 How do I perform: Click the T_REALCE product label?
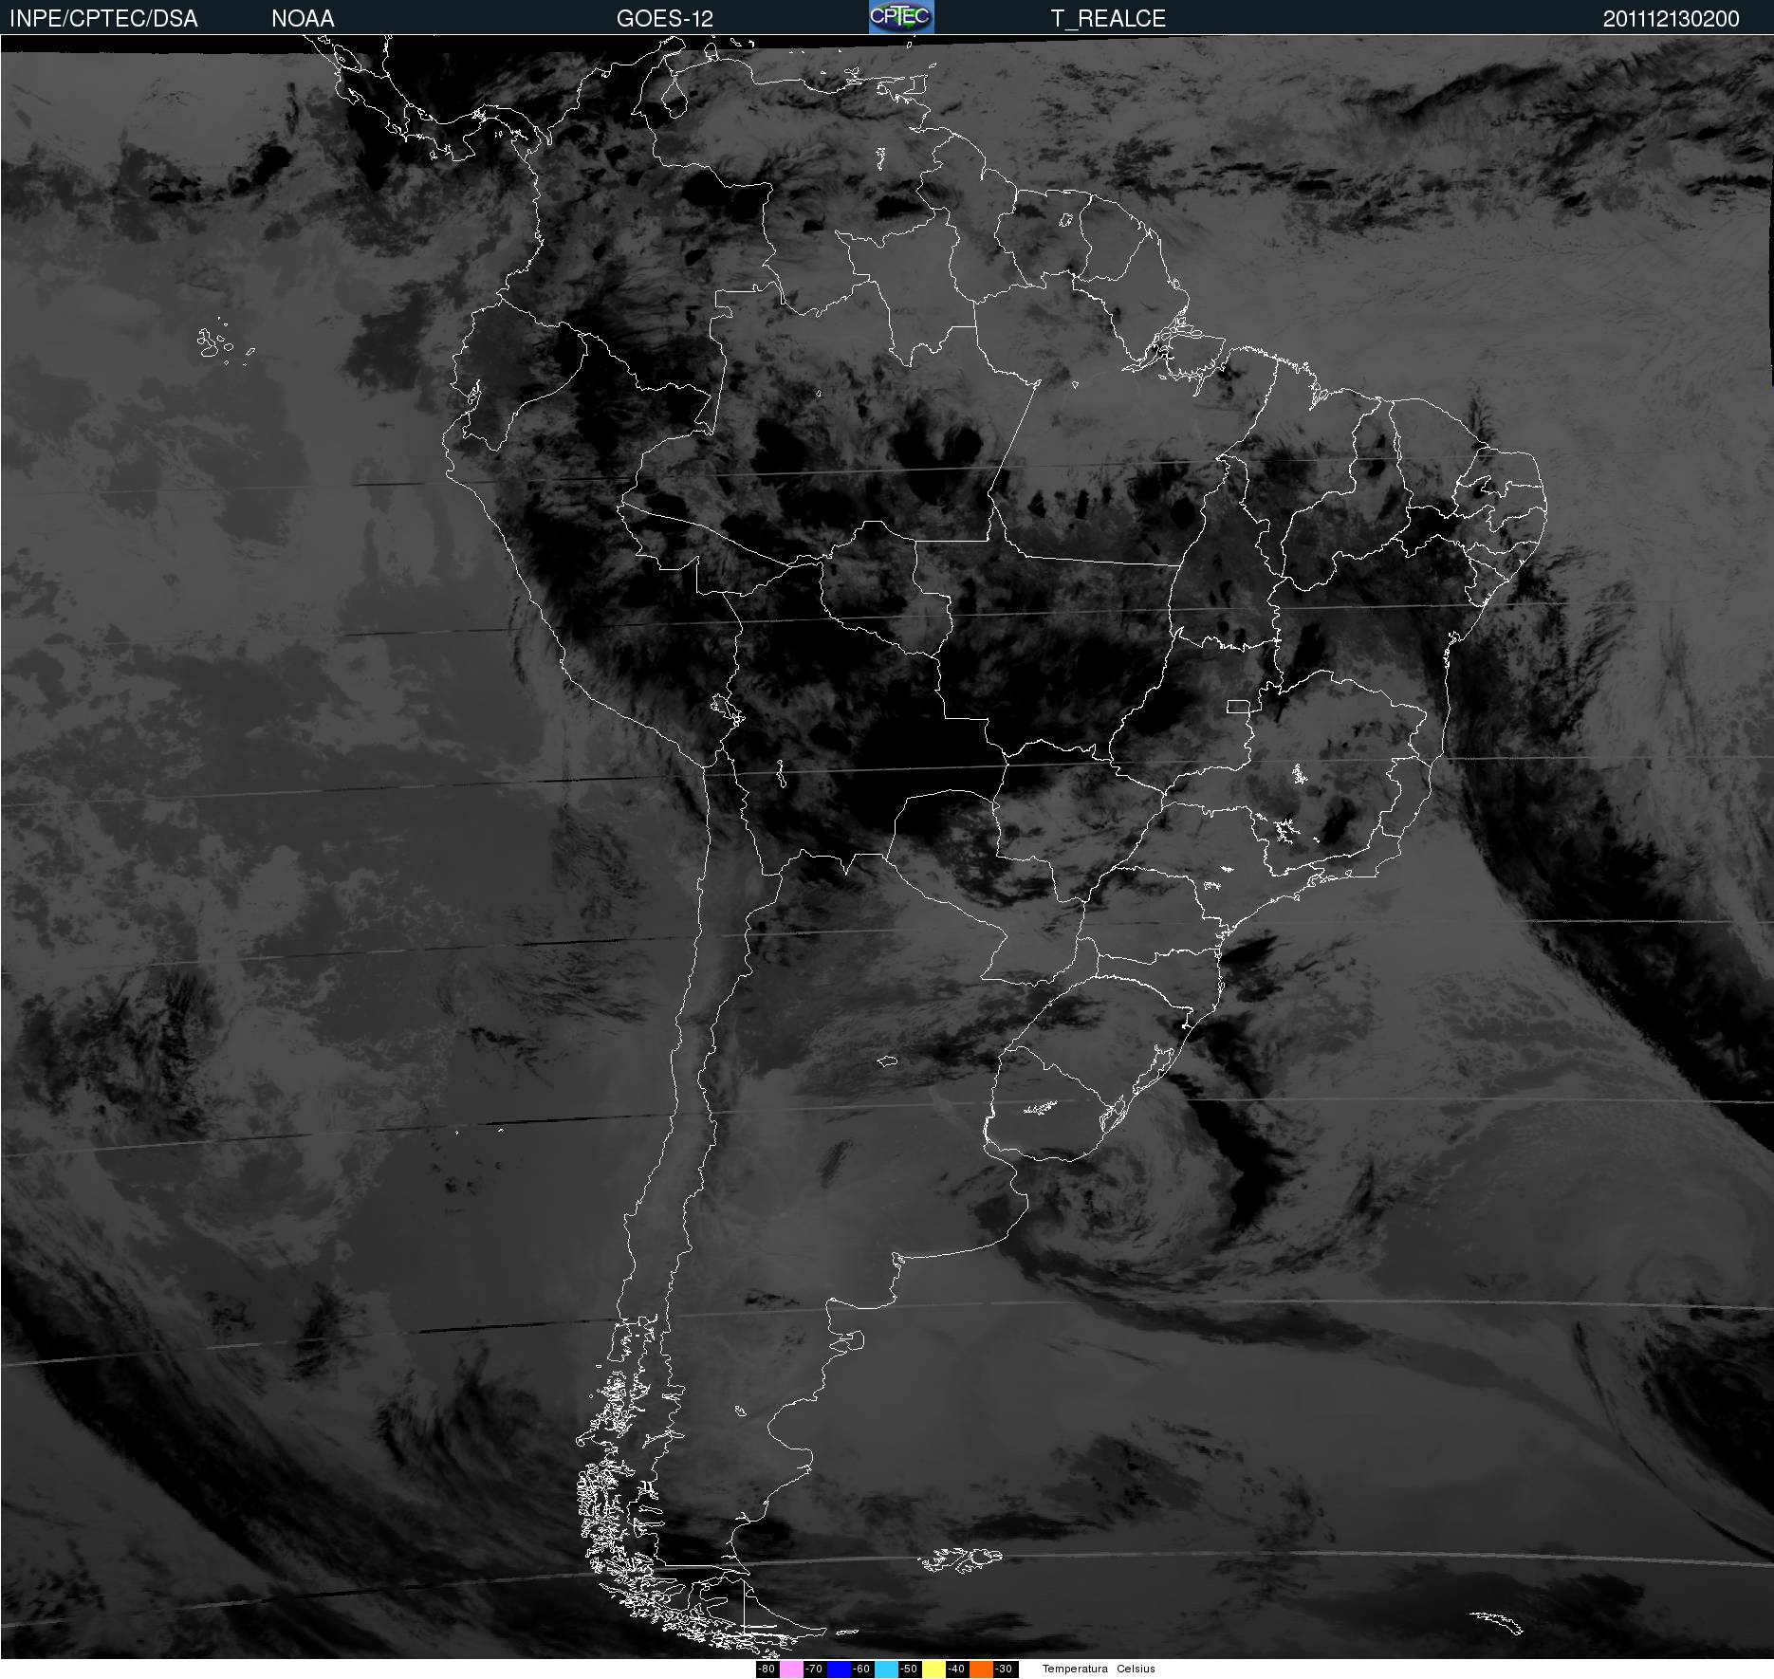[1108, 19]
